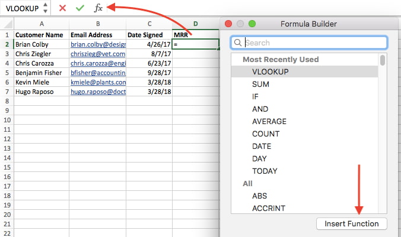This screenshot has width=401, height=237.
Task: Select the AVERAGE function
Action: coord(269,121)
